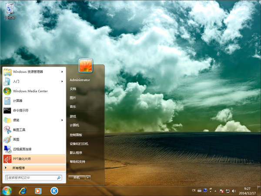The image size is (261, 196).
Task: Open 命令提示符 (Command Prompt)
Action: (x=22, y=110)
